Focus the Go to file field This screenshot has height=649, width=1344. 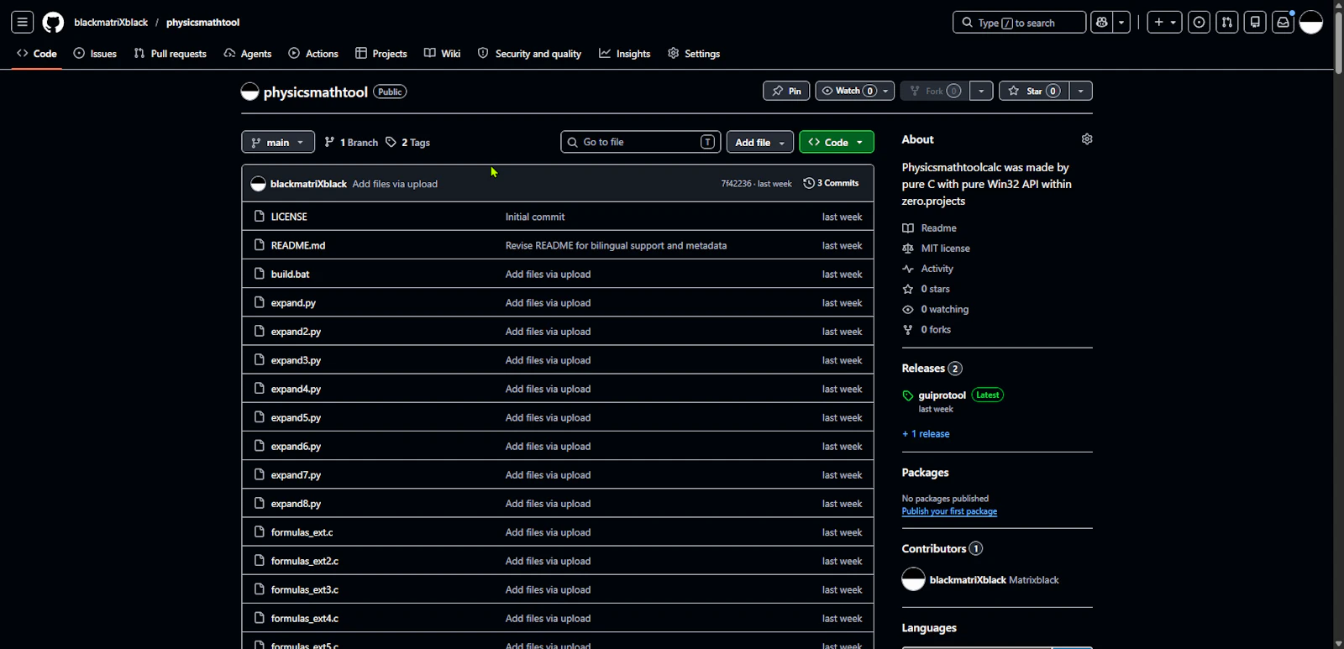pos(641,142)
